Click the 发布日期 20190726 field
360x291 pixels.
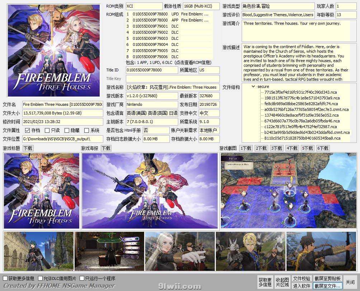point(209,104)
